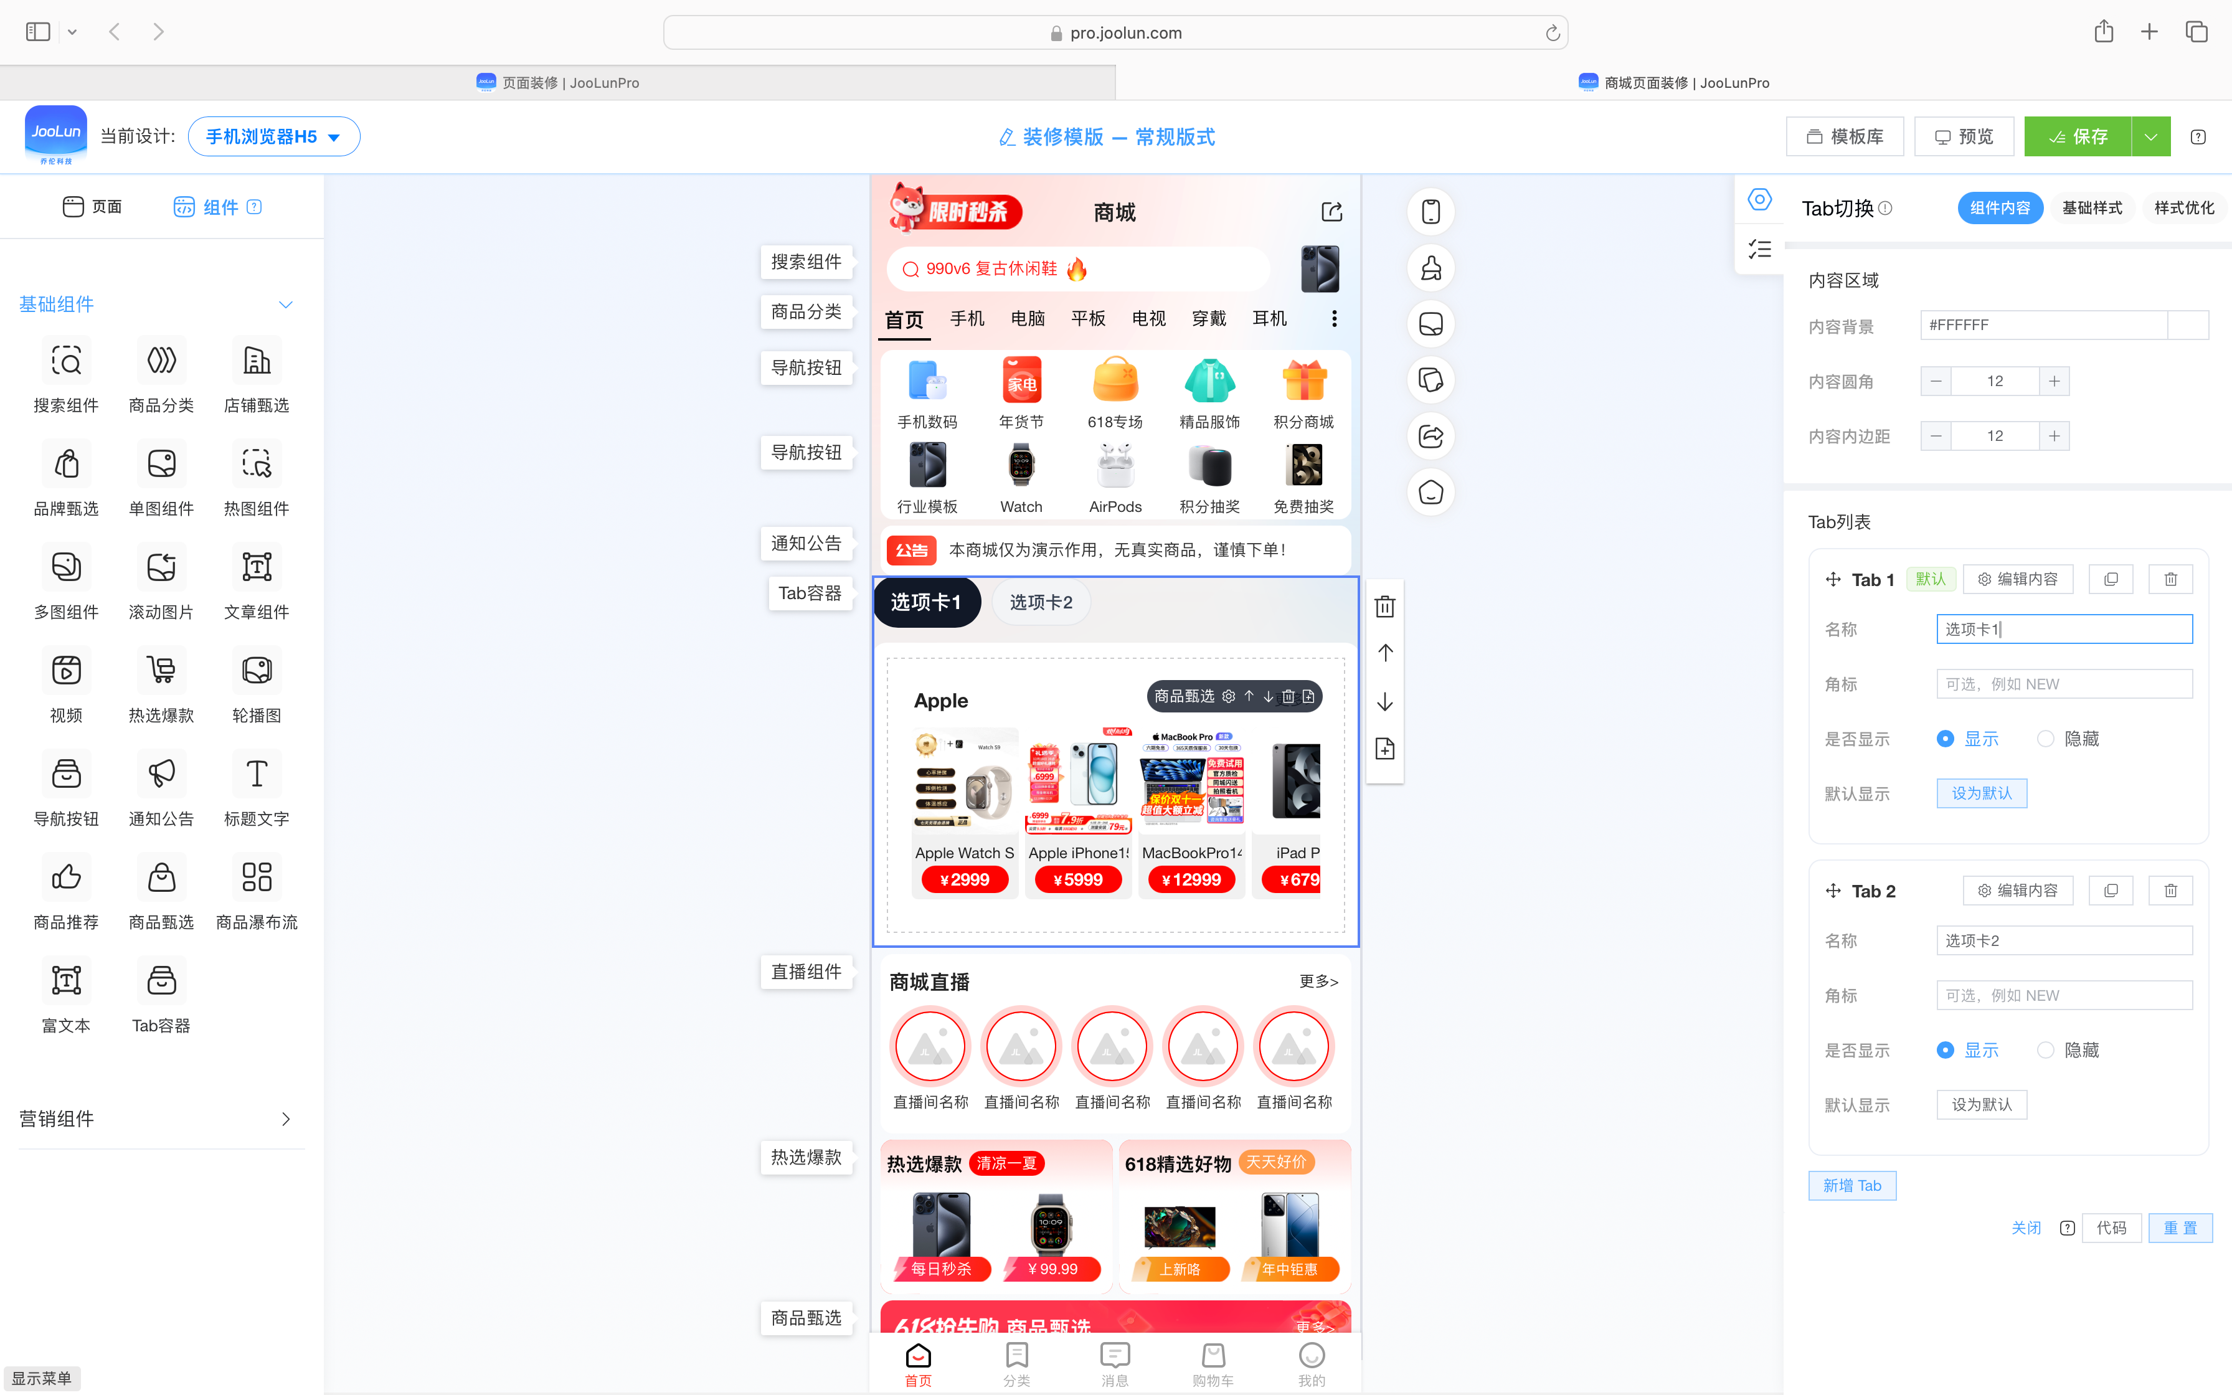2232x1395 pixels.
Task: Add the 店铺甄选 component icon
Action: [x=257, y=361]
